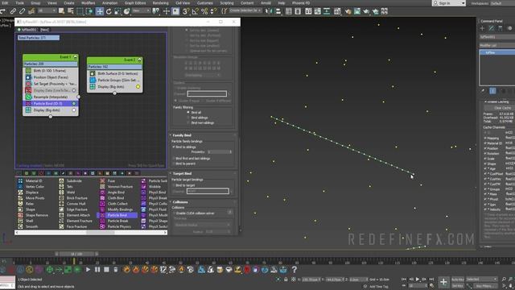The height and width of the screenshot is (290, 515).
Task: Click the Phoenix FD play simulation icon
Action: tap(88, 270)
